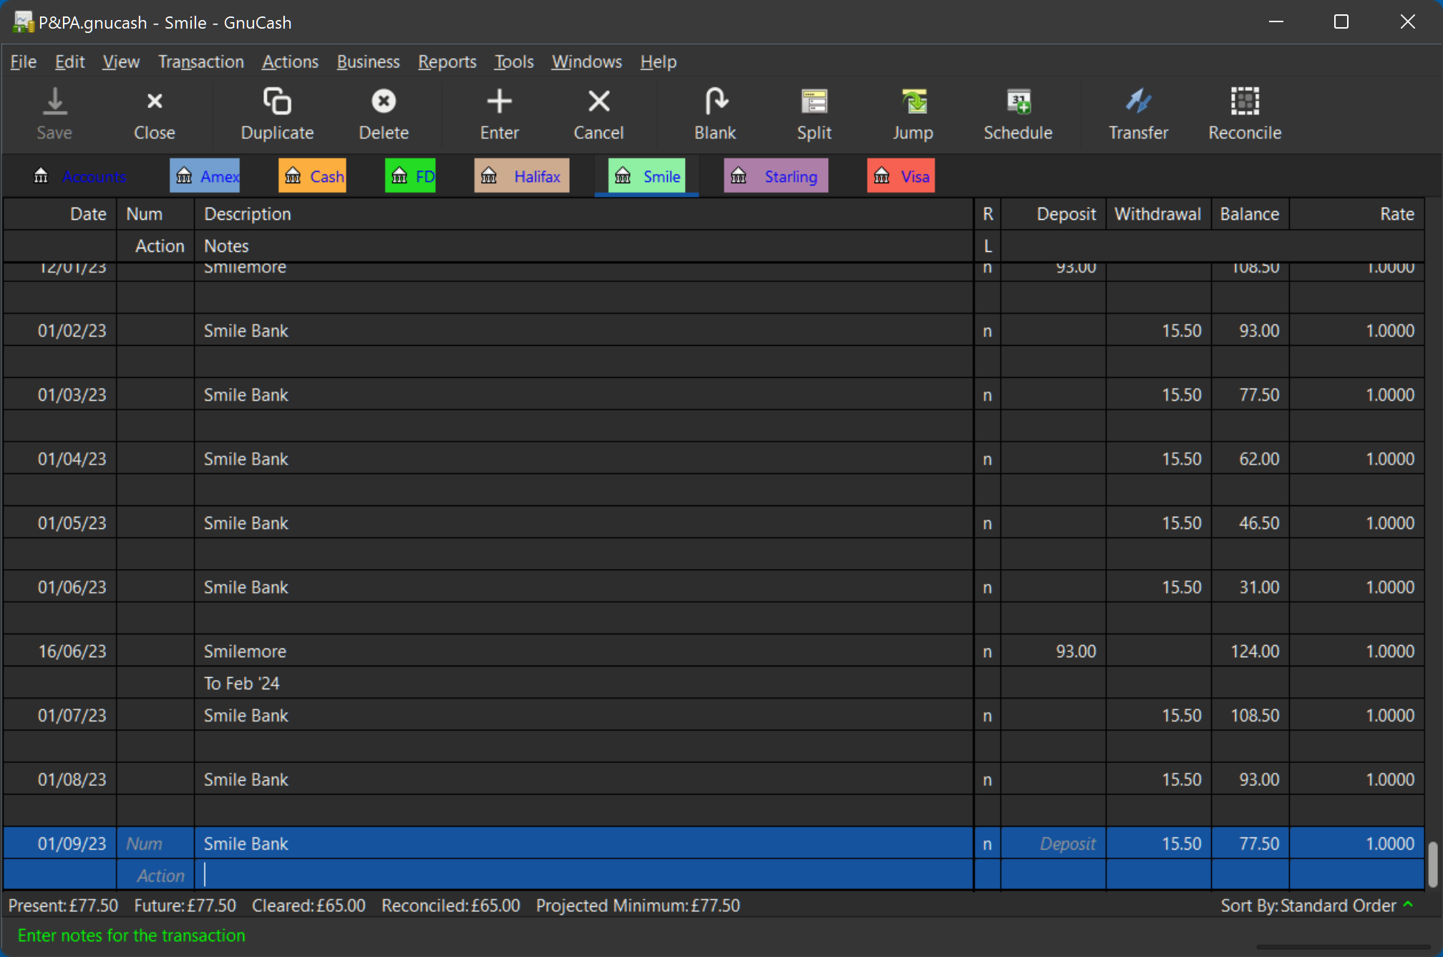Start Reconcile for this account
The width and height of the screenshot is (1443, 957).
click(x=1245, y=102)
